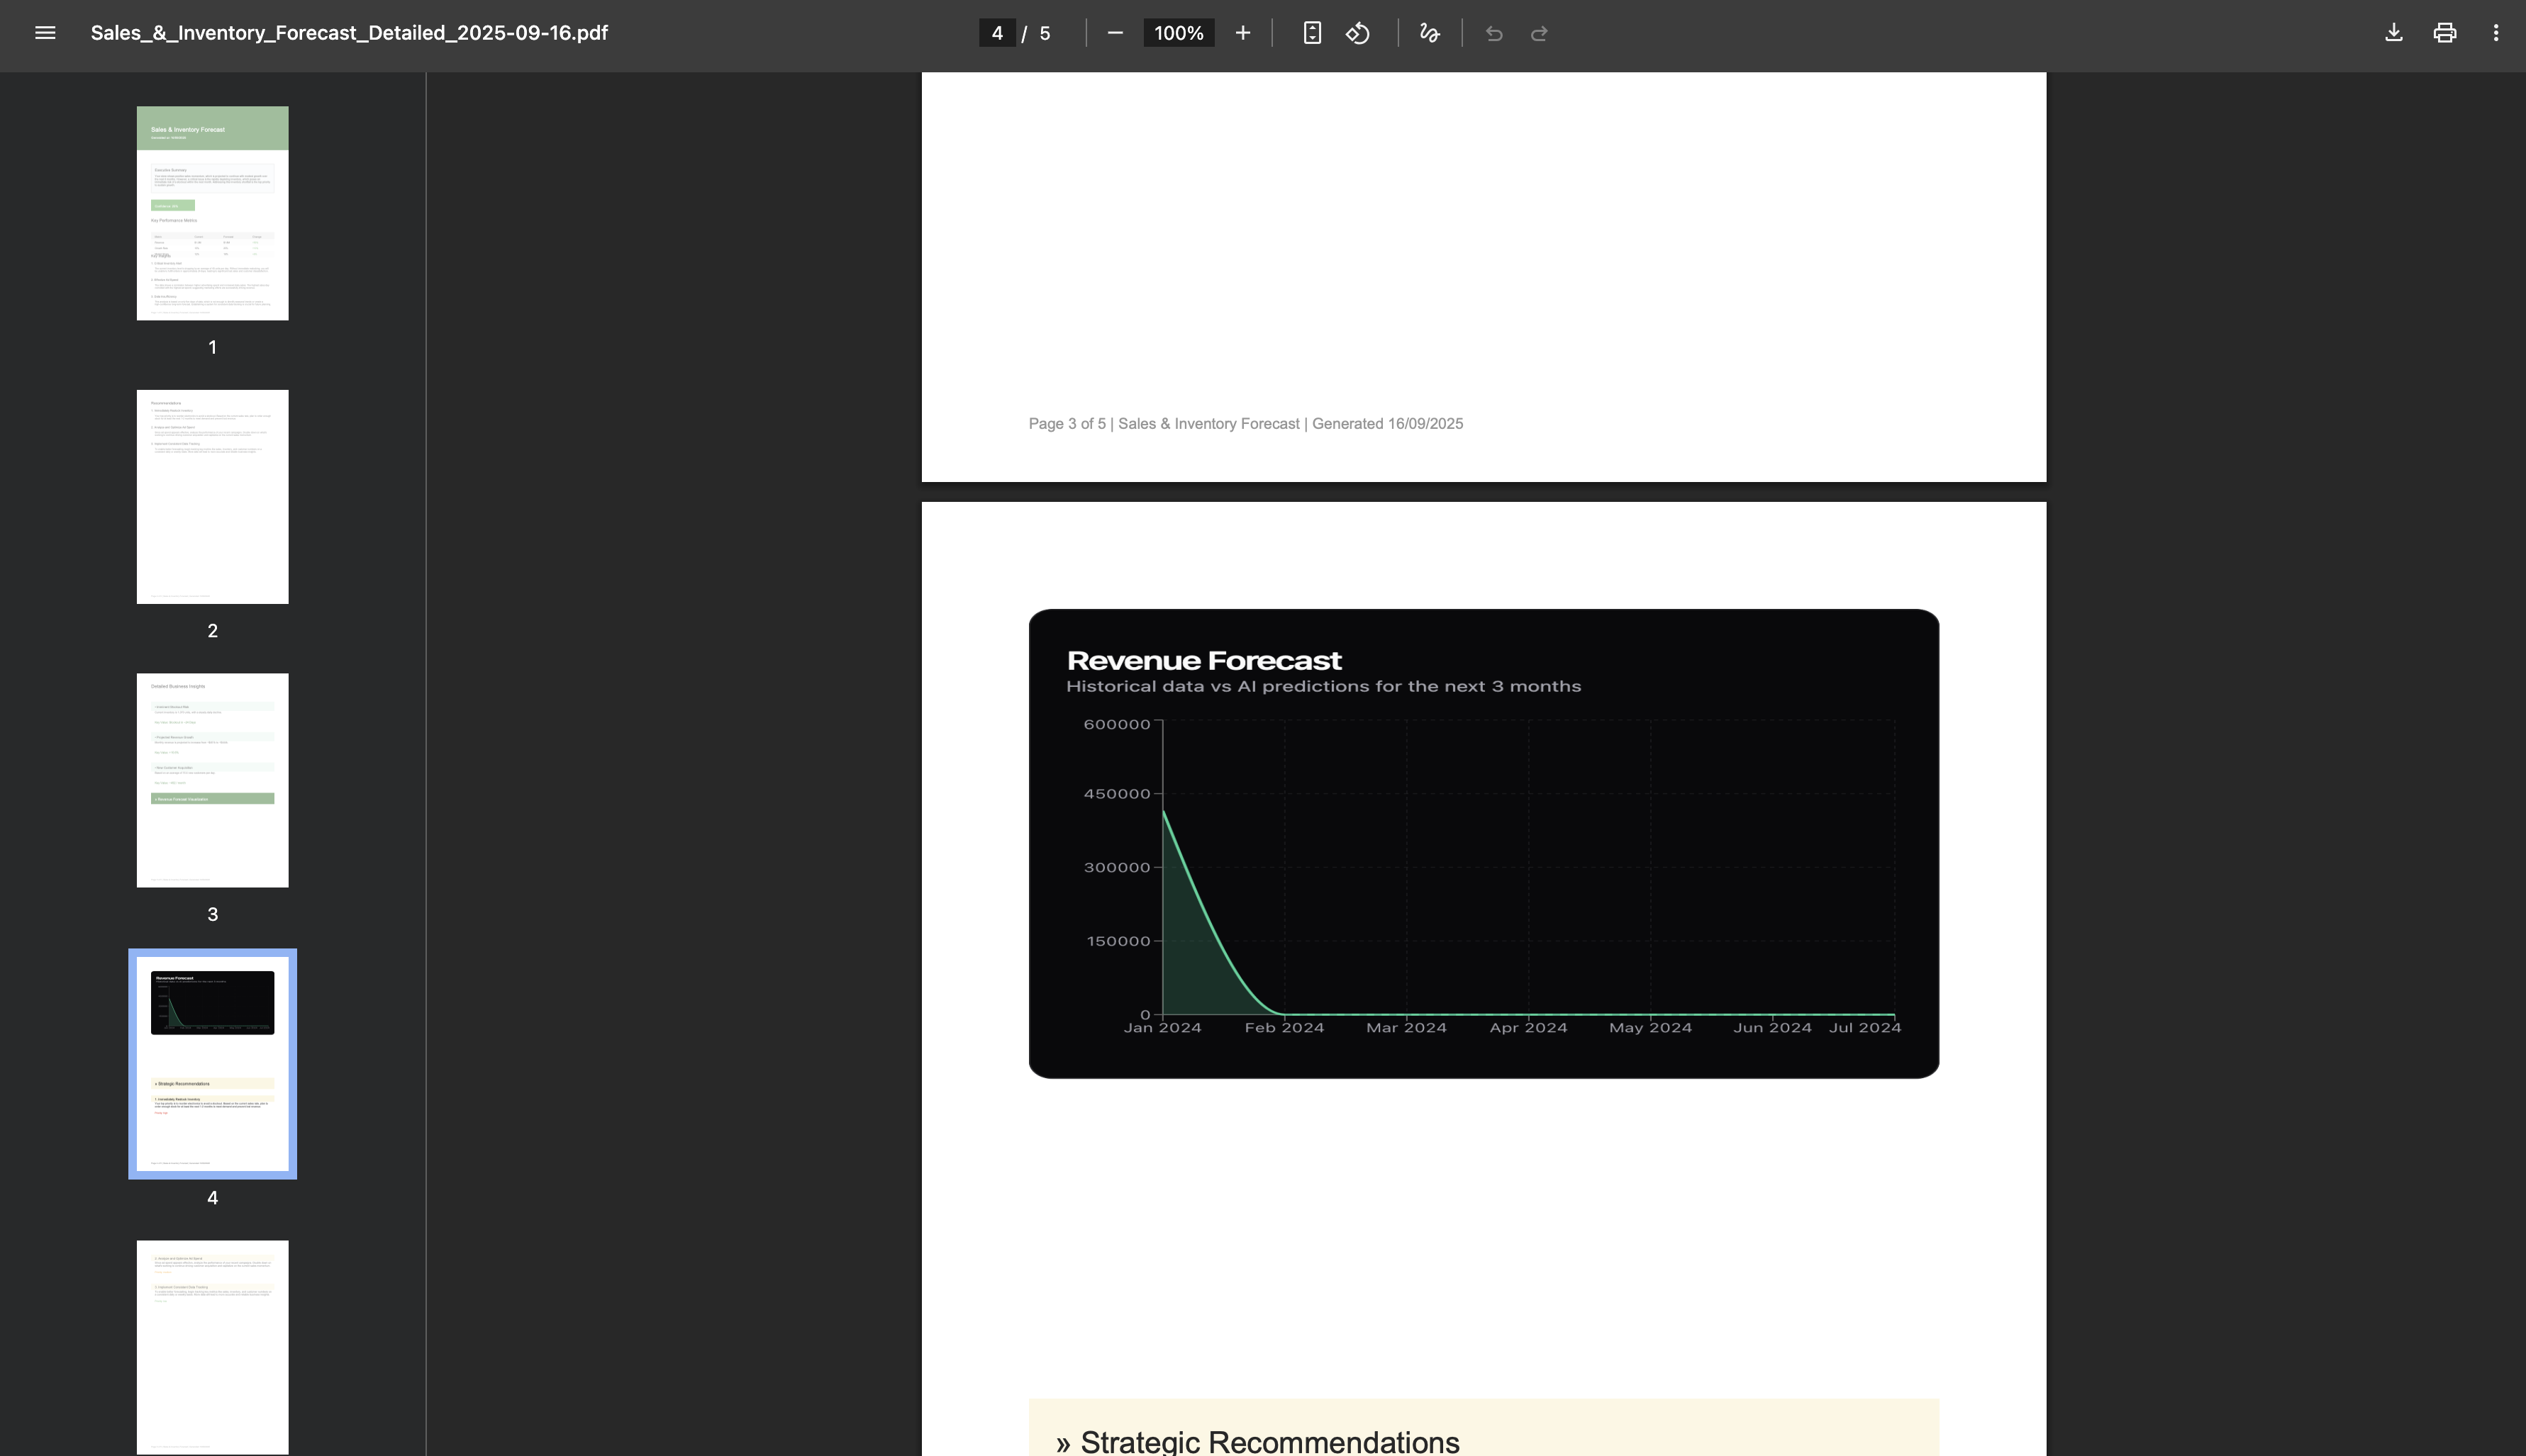Screen dimensions: 2526x1456
Task: Click the page number input field
Action: pyautogui.click(x=996, y=33)
